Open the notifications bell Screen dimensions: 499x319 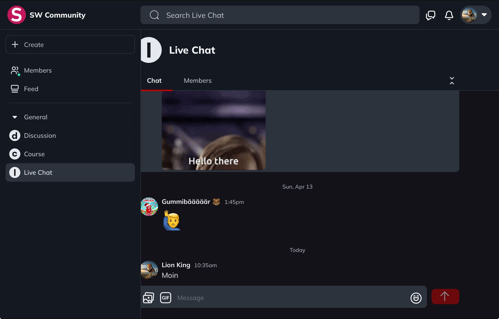pos(449,15)
